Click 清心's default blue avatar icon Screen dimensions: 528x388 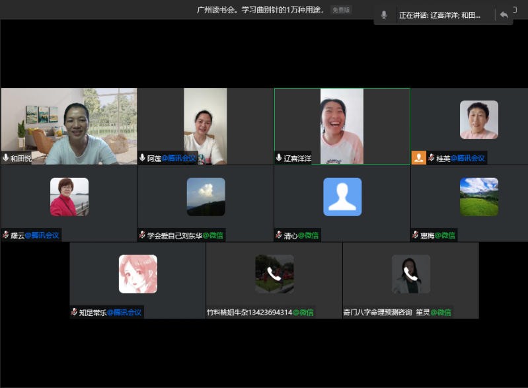click(342, 197)
